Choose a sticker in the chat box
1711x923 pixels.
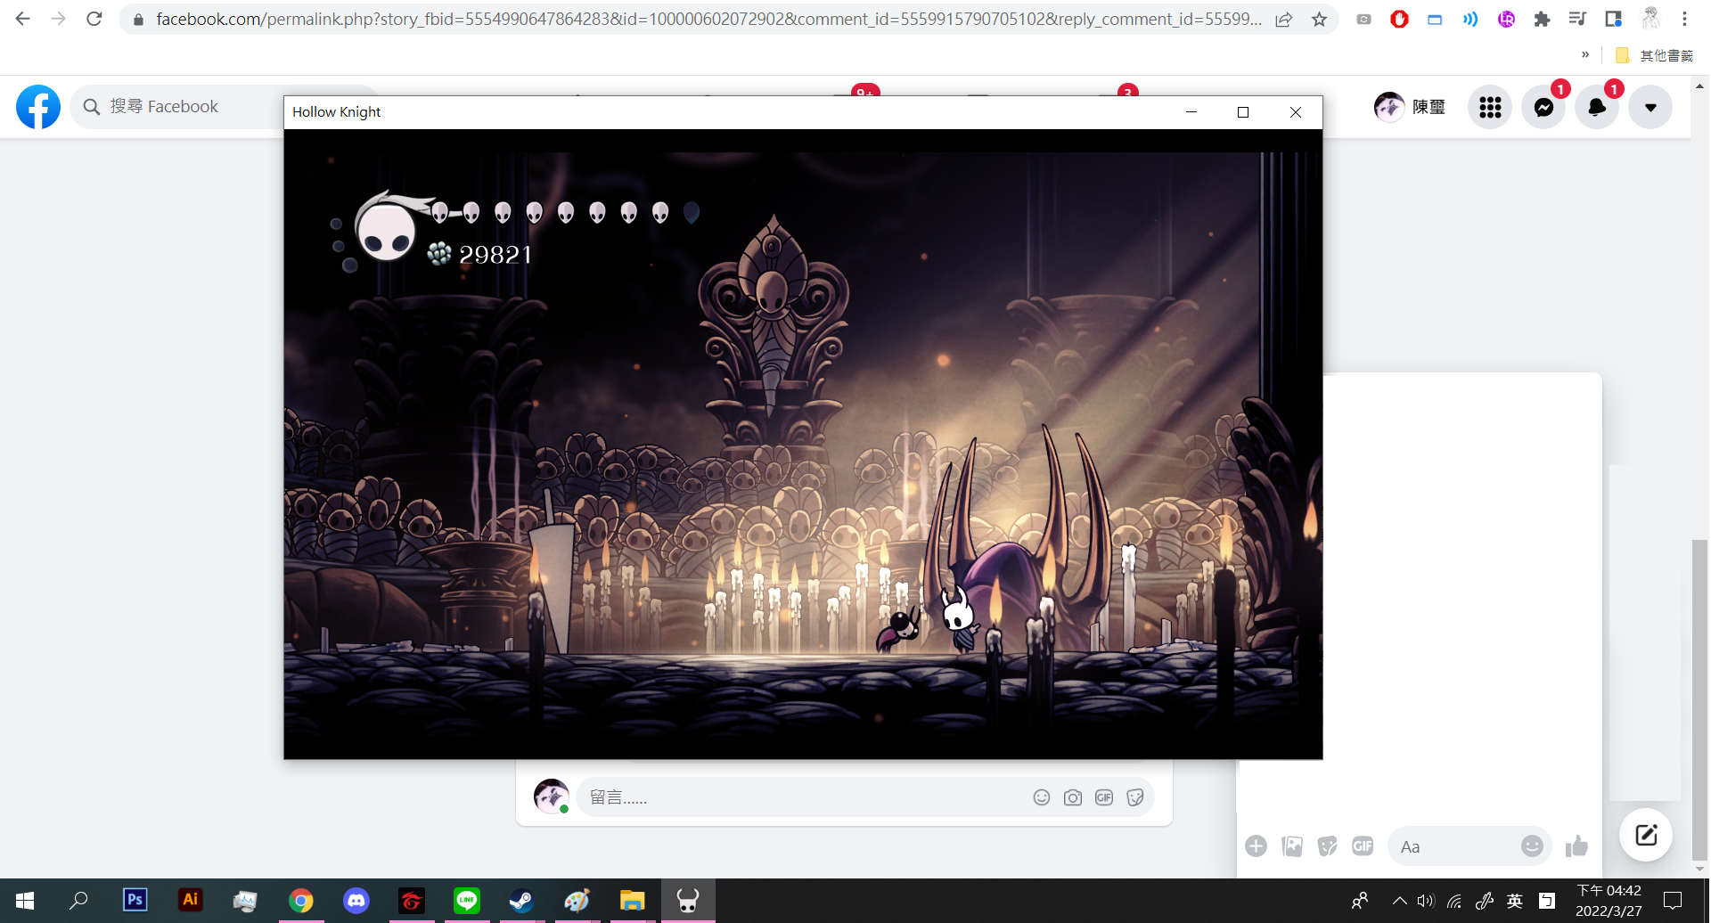pyautogui.click(x=1328, y=846)
